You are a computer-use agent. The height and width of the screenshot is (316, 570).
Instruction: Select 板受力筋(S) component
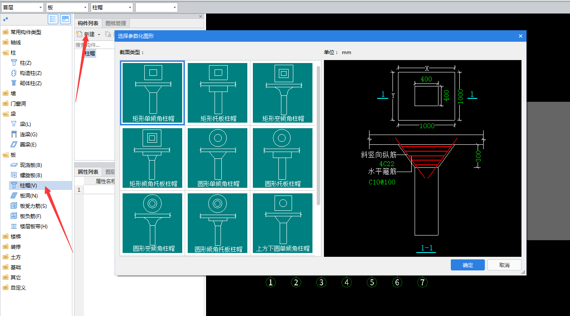(x=33, y=206)
